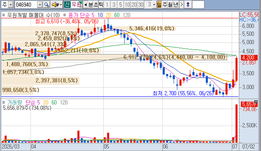Screen dimensions: 261x151
Task: Click the empty box after the up-down arrow
Action: pyautogui.click(x=198, y=5)
